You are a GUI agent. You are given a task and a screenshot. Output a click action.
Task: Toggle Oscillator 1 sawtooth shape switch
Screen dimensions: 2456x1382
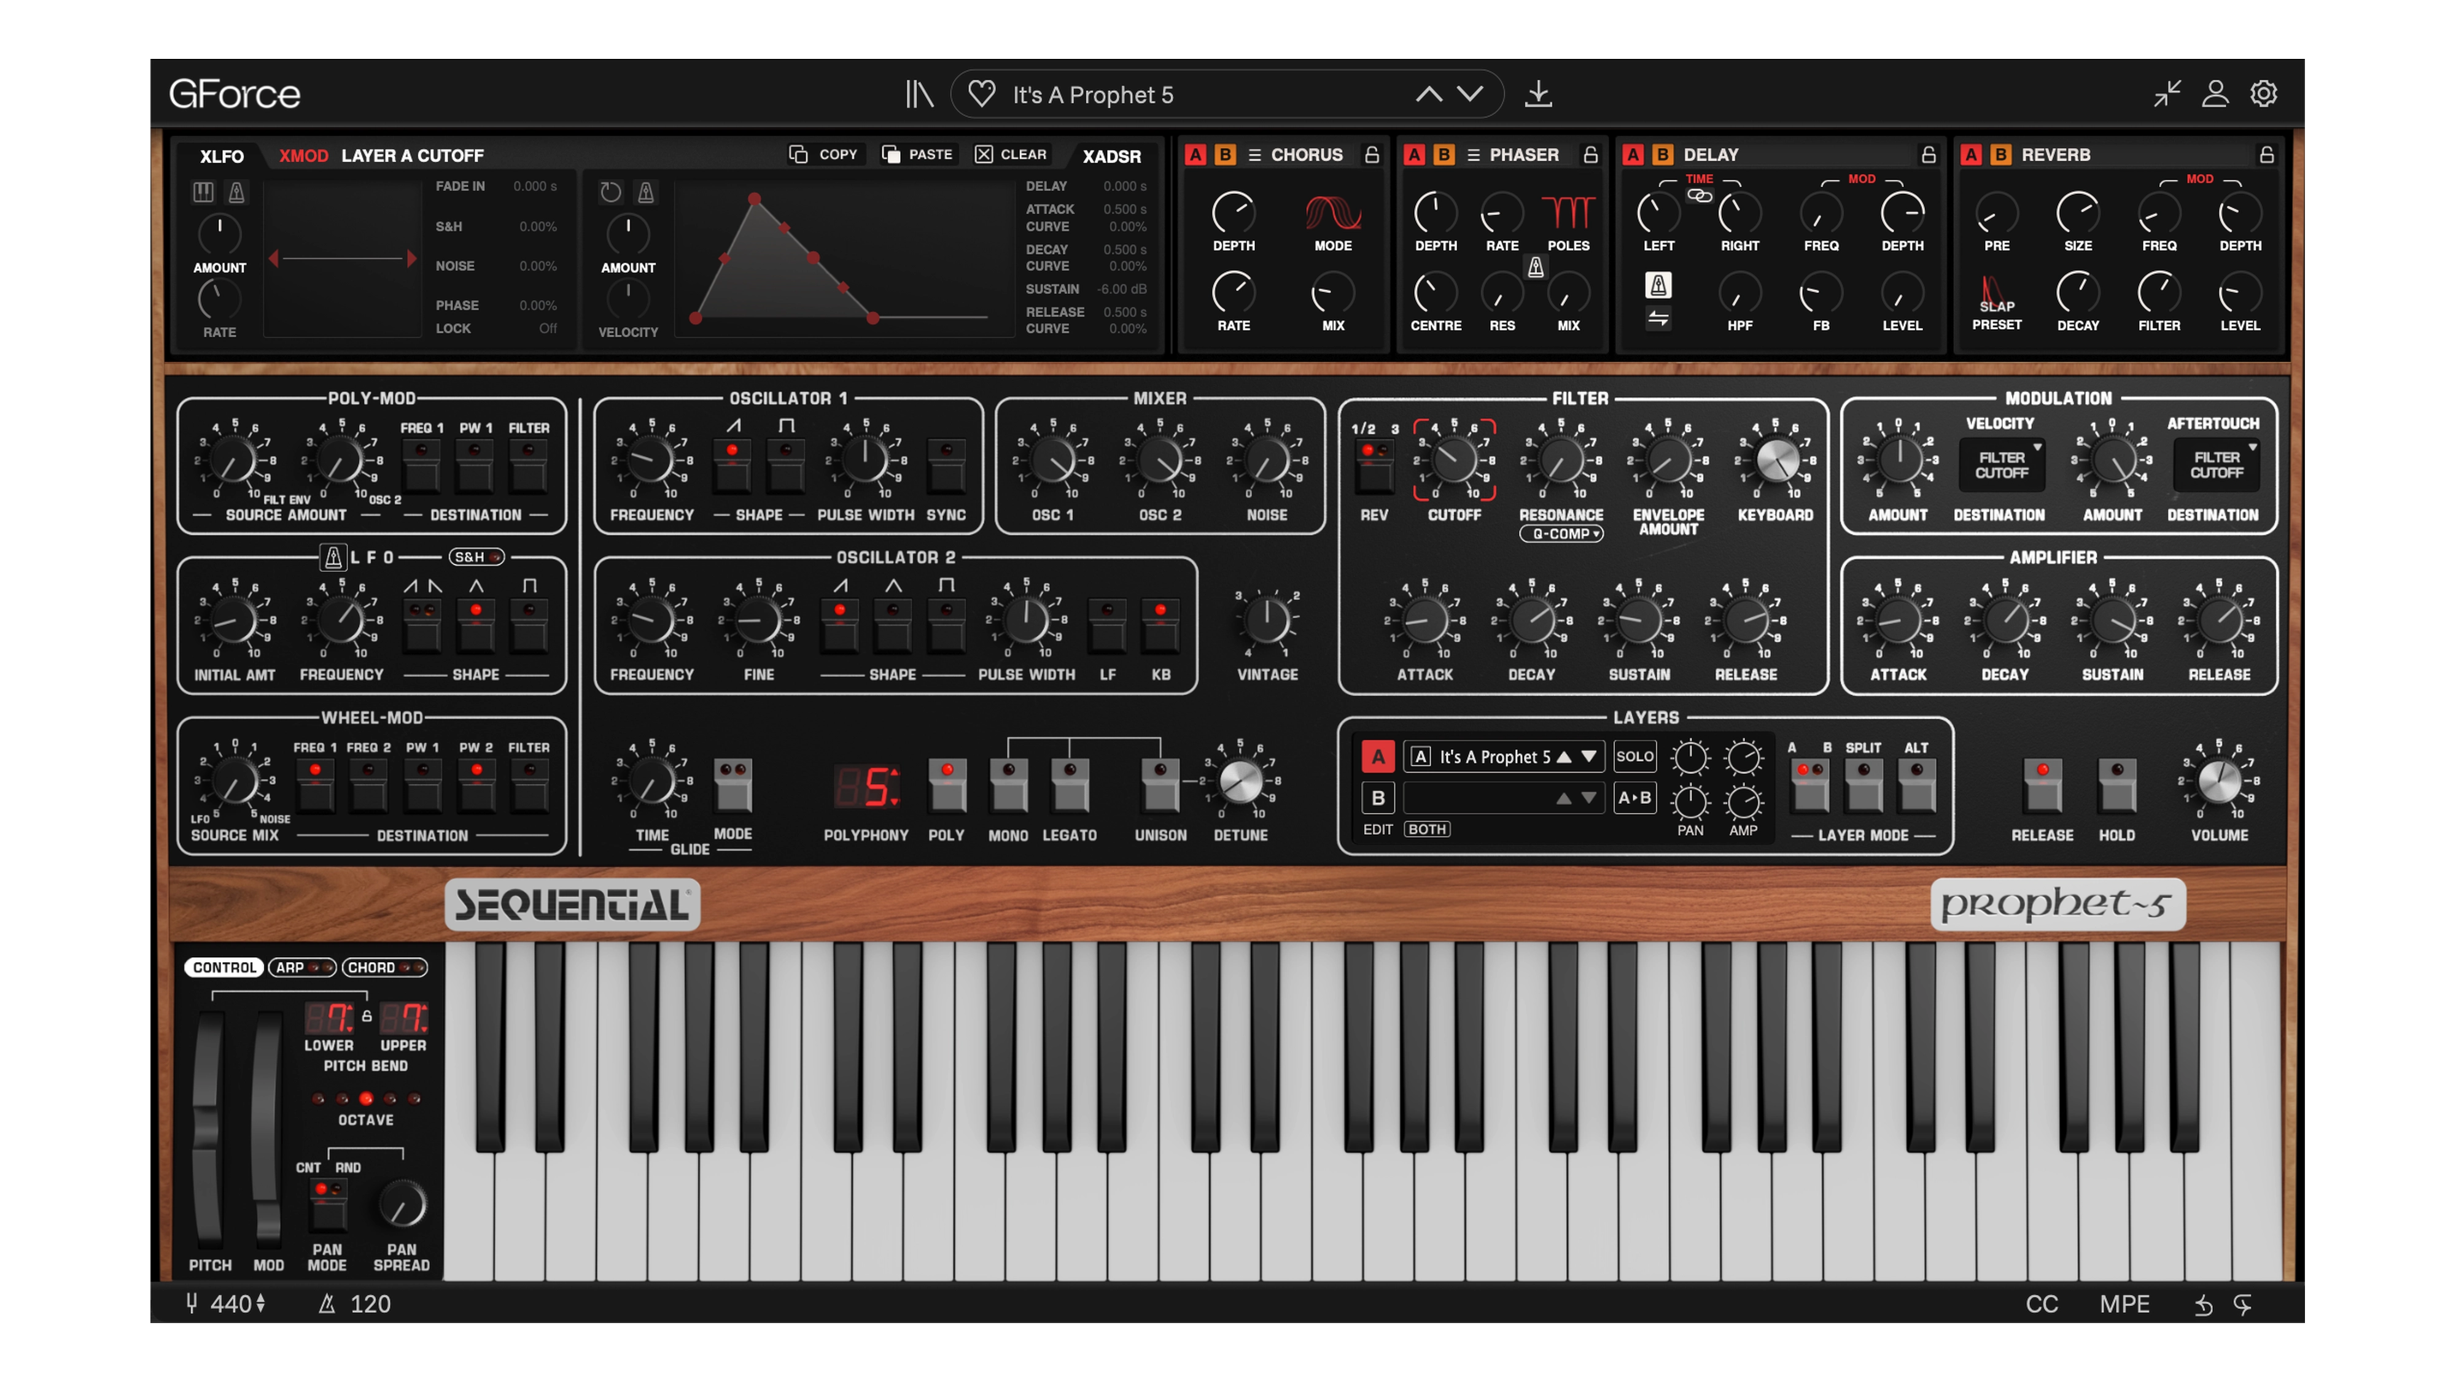[733, 465]
